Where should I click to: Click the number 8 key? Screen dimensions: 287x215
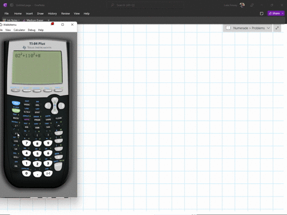(x=37, y=143)
